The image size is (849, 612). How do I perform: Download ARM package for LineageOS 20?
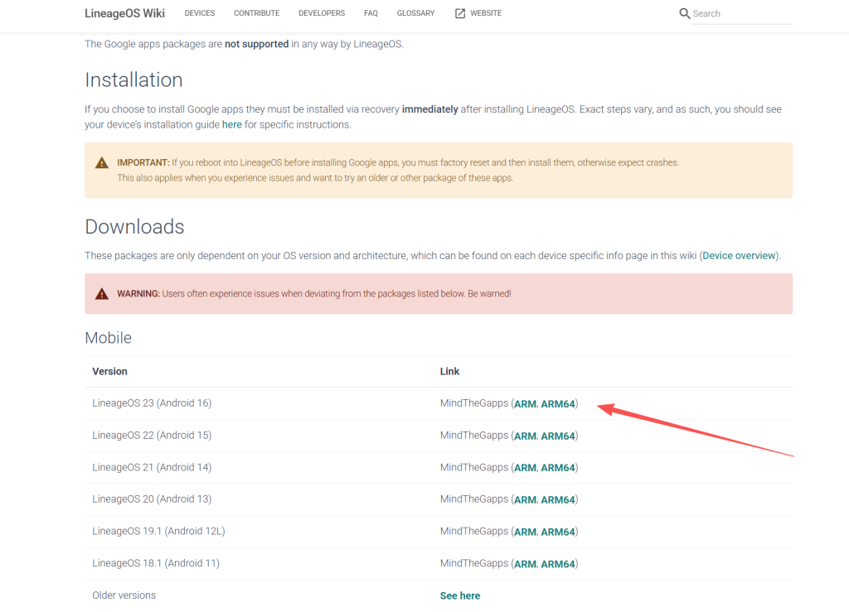tap(525, 499)
